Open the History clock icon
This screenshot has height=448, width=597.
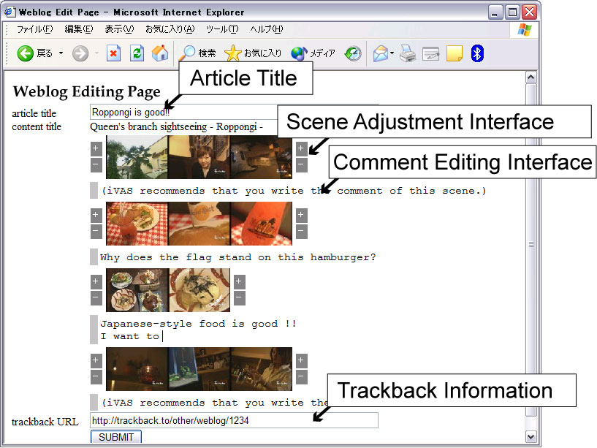coord(353,53)
